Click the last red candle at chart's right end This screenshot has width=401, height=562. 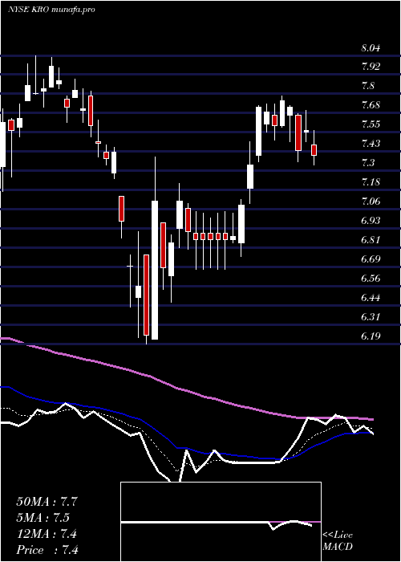pyautogui.click(x=314, y=150)
